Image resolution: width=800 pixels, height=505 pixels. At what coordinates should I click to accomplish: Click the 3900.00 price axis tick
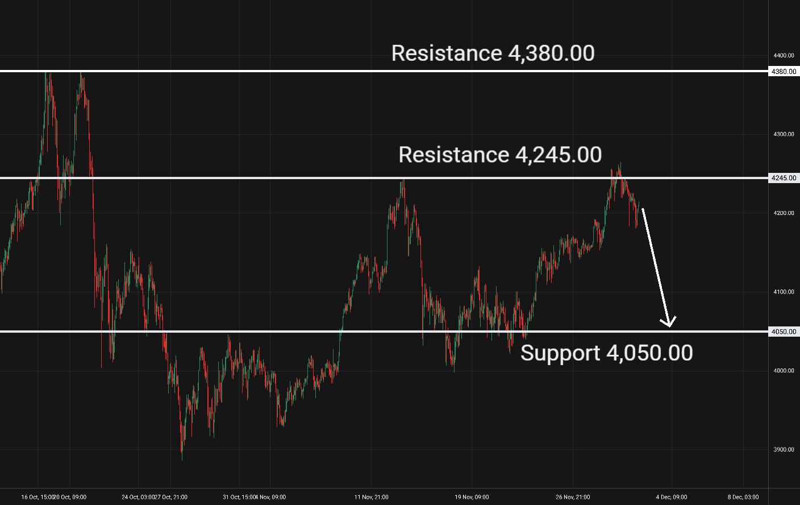pos(784,449)
